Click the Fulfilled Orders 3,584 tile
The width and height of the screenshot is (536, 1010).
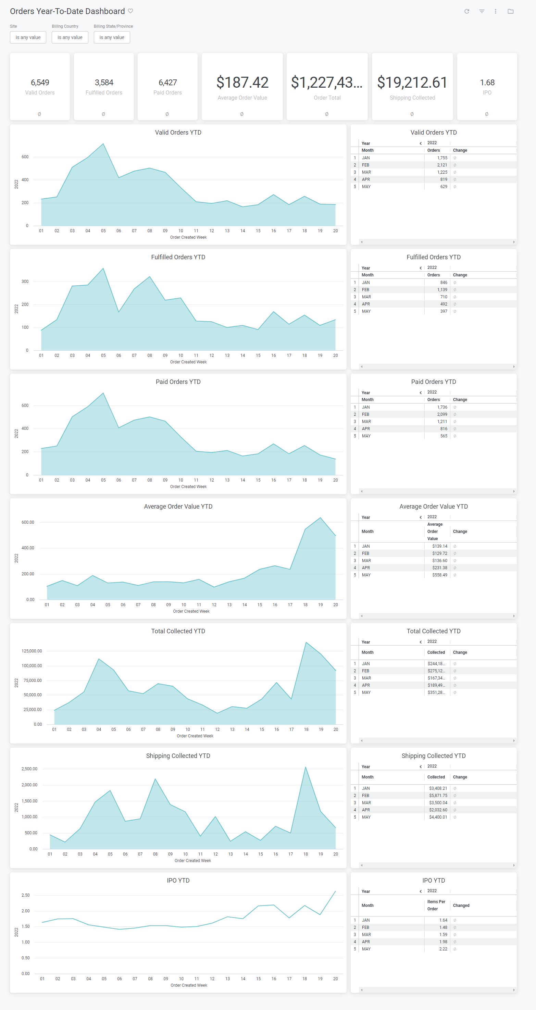pos(104,87)
